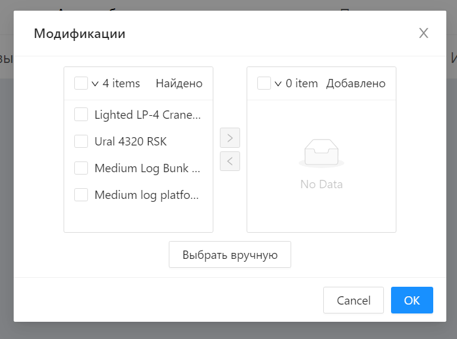This screenshot has height=339, width=457.
Task: Cancel the modifications dialog
Action: [354, 300]
